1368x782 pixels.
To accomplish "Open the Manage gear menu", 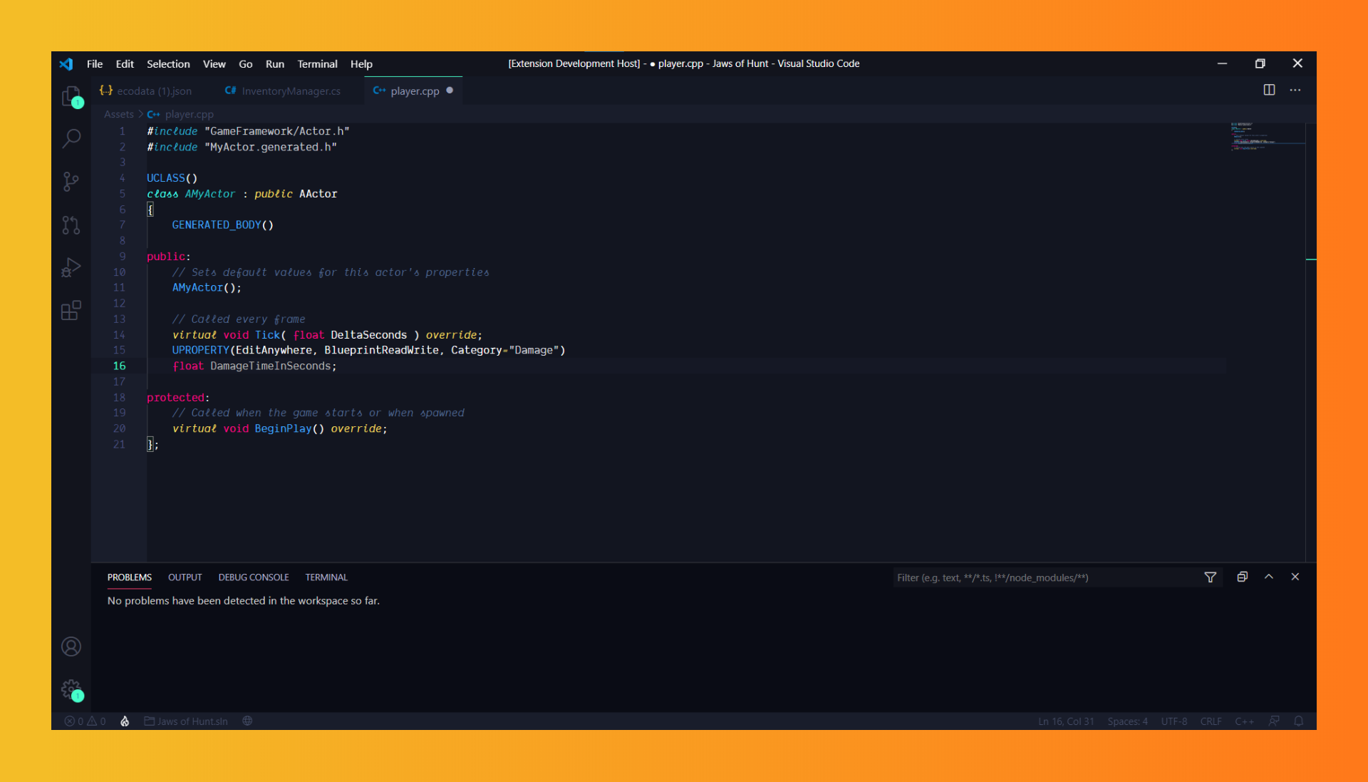I will [x=71, y=689].
